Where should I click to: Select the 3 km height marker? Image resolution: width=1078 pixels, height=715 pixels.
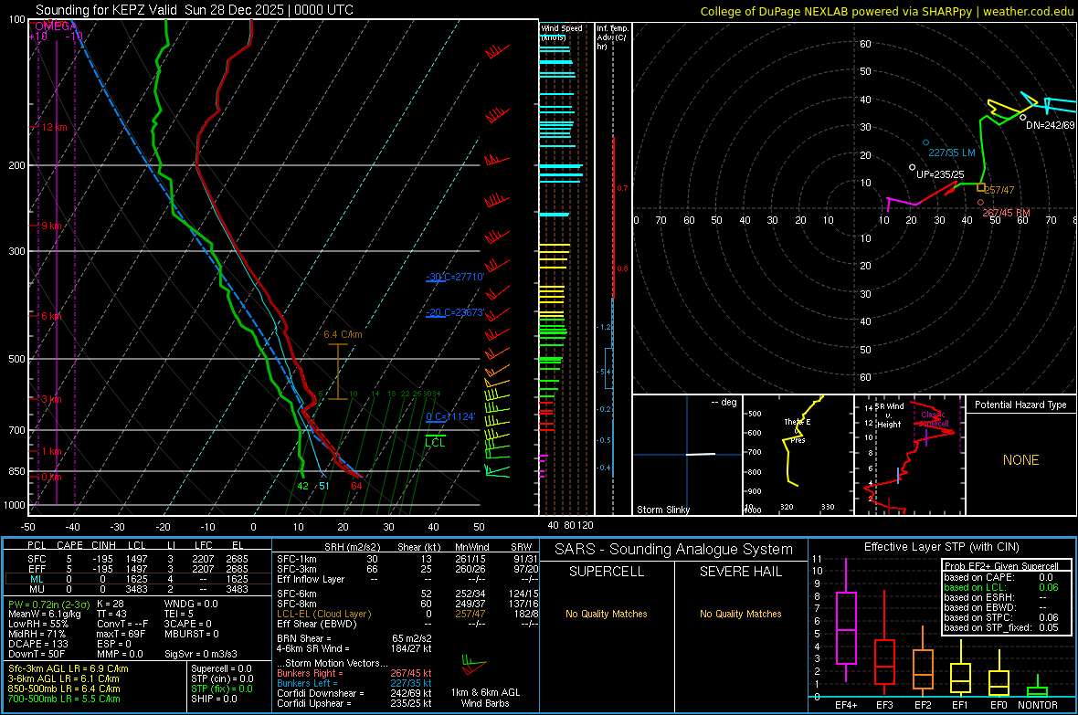pos(51,399)
